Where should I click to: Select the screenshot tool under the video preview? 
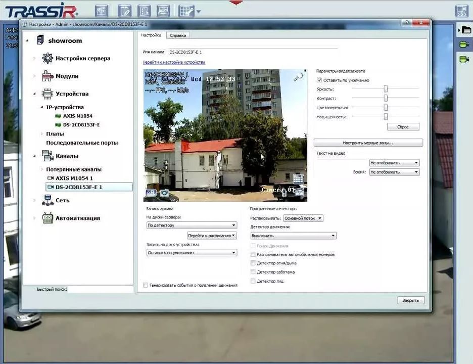click(165, 193)
